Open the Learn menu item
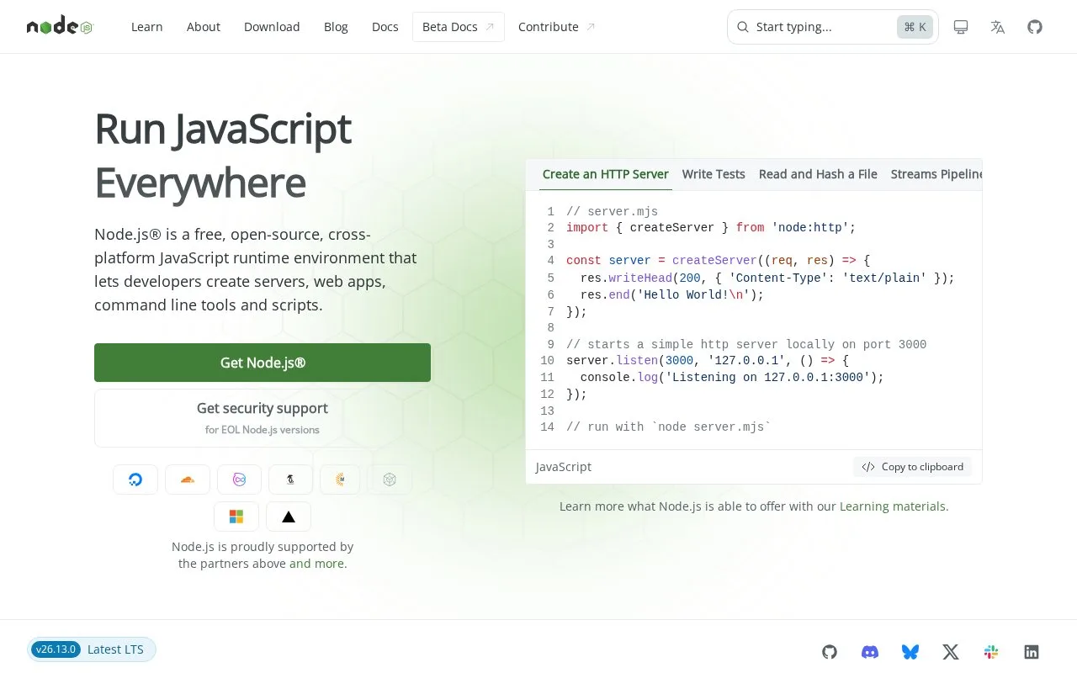 [x=147, y=27]
